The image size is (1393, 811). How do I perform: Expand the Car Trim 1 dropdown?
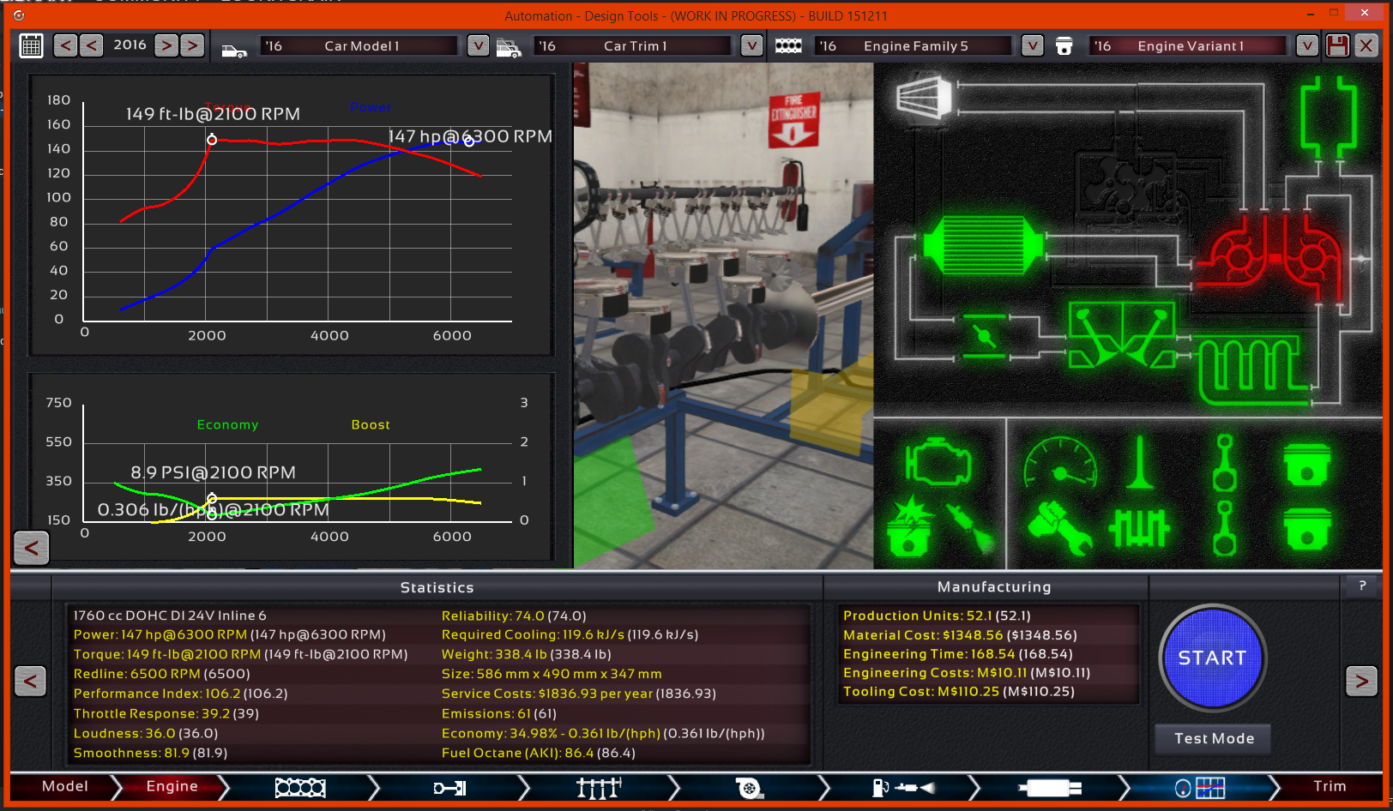point(751,46)
